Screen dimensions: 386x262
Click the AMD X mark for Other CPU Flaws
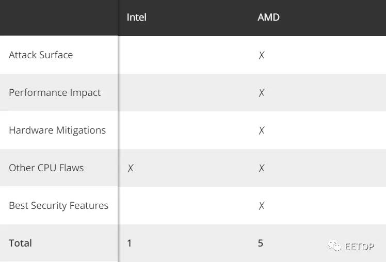(x=262, y=168)
